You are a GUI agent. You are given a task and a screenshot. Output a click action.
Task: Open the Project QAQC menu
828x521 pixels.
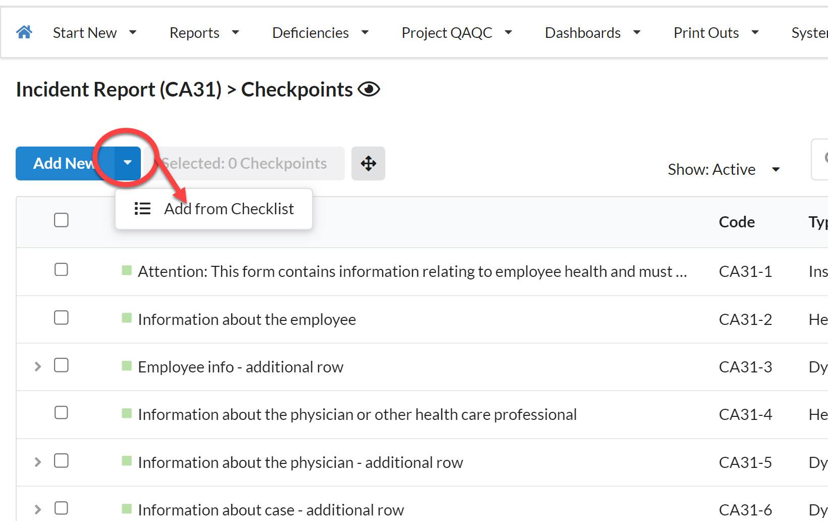coord(456,33)
